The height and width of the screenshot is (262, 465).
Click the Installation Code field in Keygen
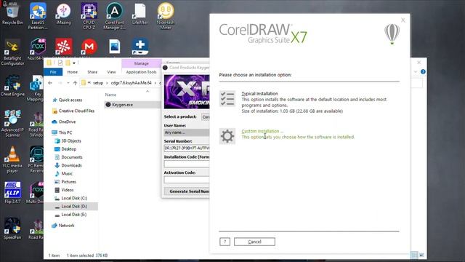pyautogui.click(x=187, y=164)
